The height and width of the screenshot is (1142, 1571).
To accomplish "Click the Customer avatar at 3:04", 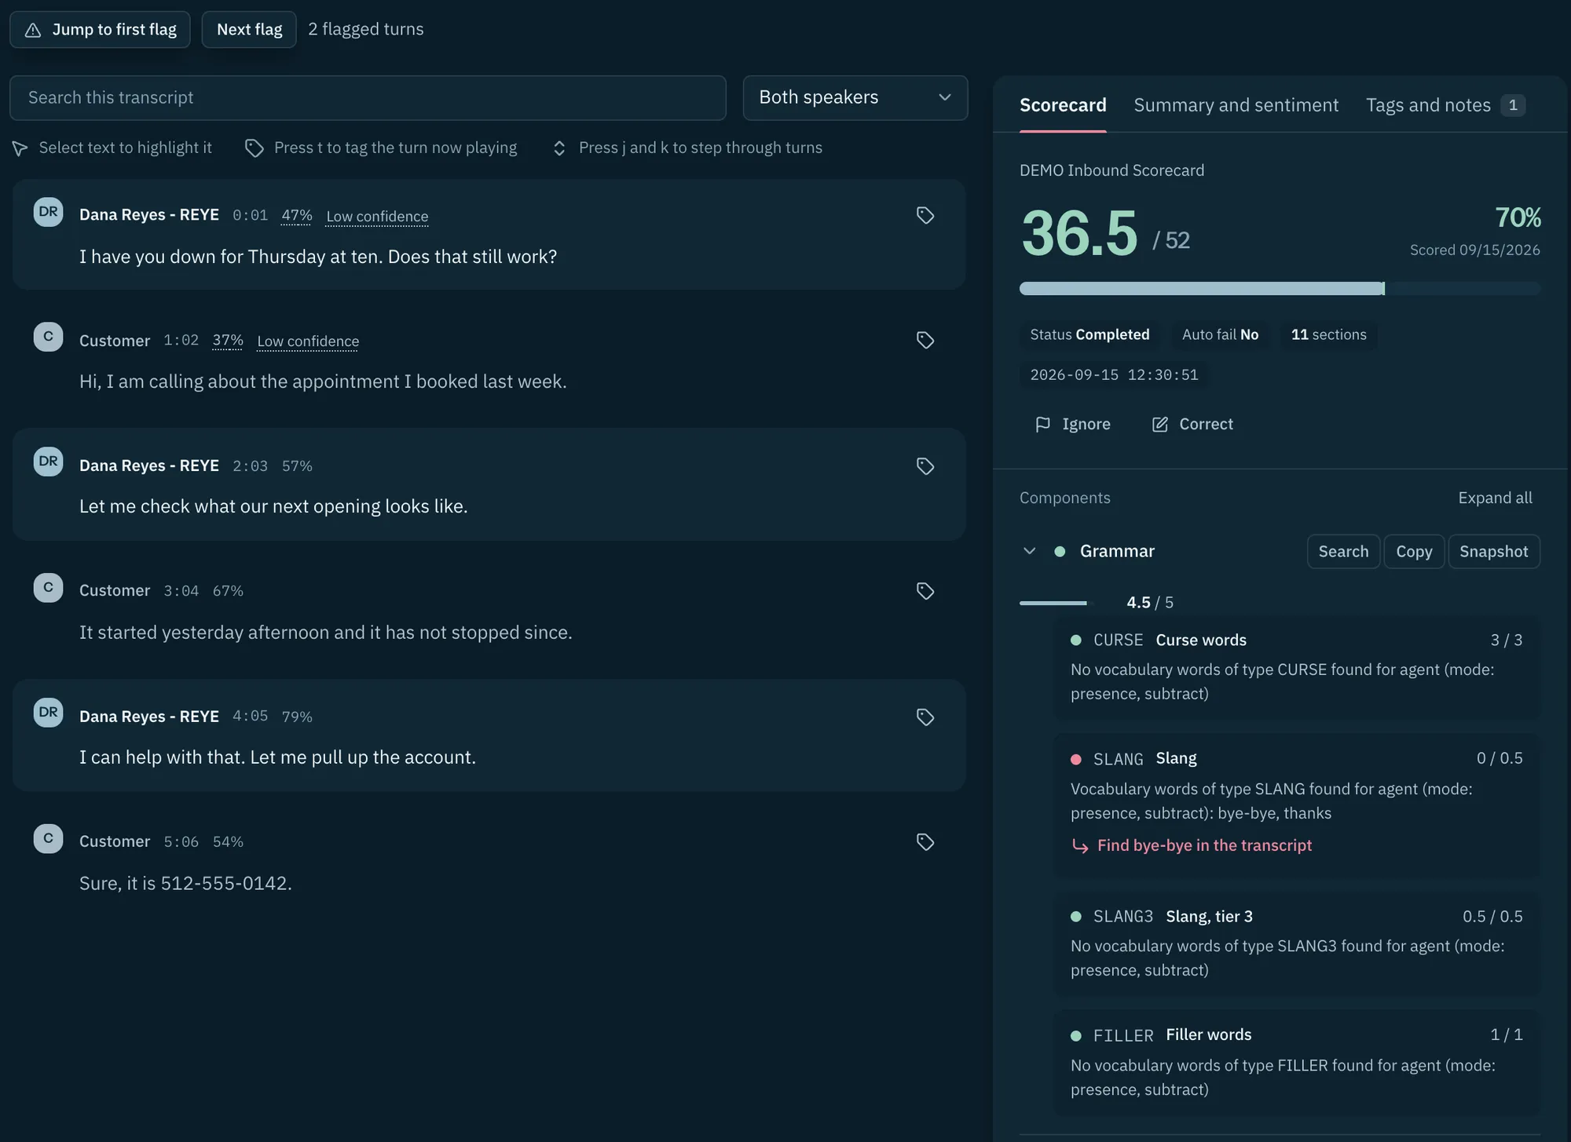I will coord(48,587).
